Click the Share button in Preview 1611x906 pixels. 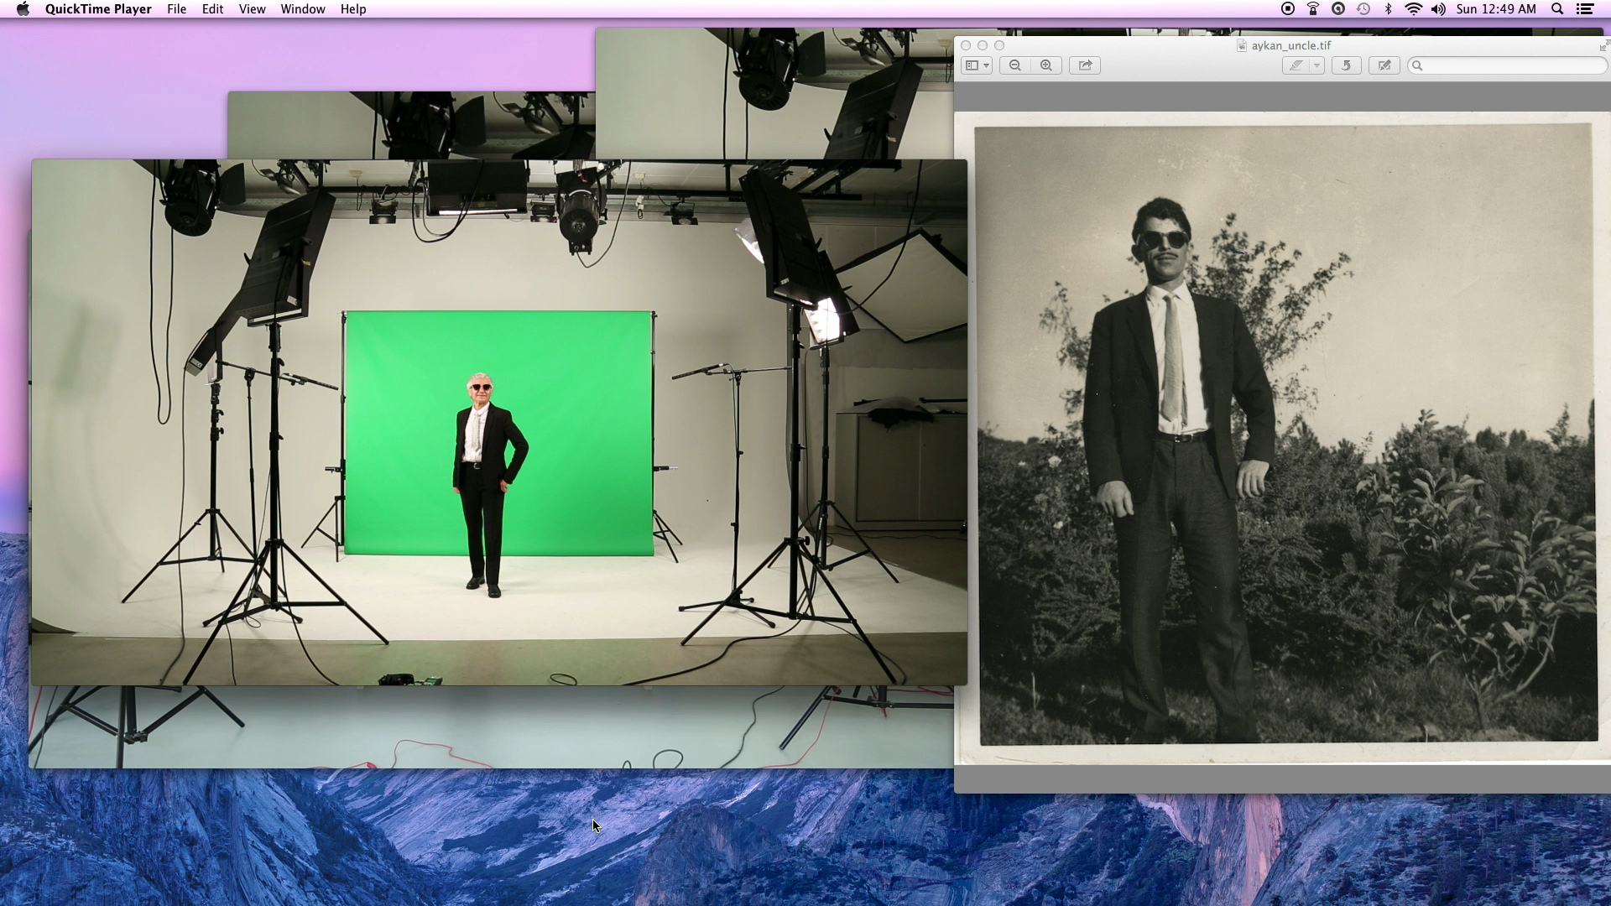[1085, 65]
